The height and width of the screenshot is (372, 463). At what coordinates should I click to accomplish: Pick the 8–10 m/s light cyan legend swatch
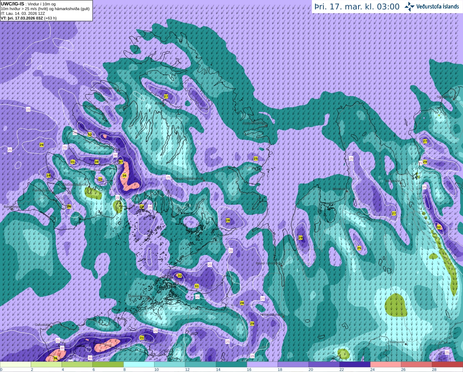point(139,364)
